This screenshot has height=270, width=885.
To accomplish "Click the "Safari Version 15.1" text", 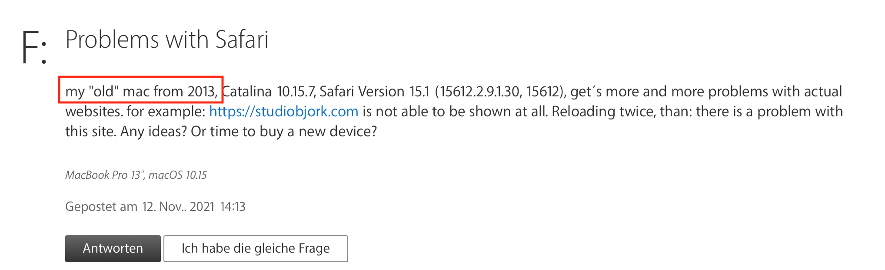I will (375, 92).
